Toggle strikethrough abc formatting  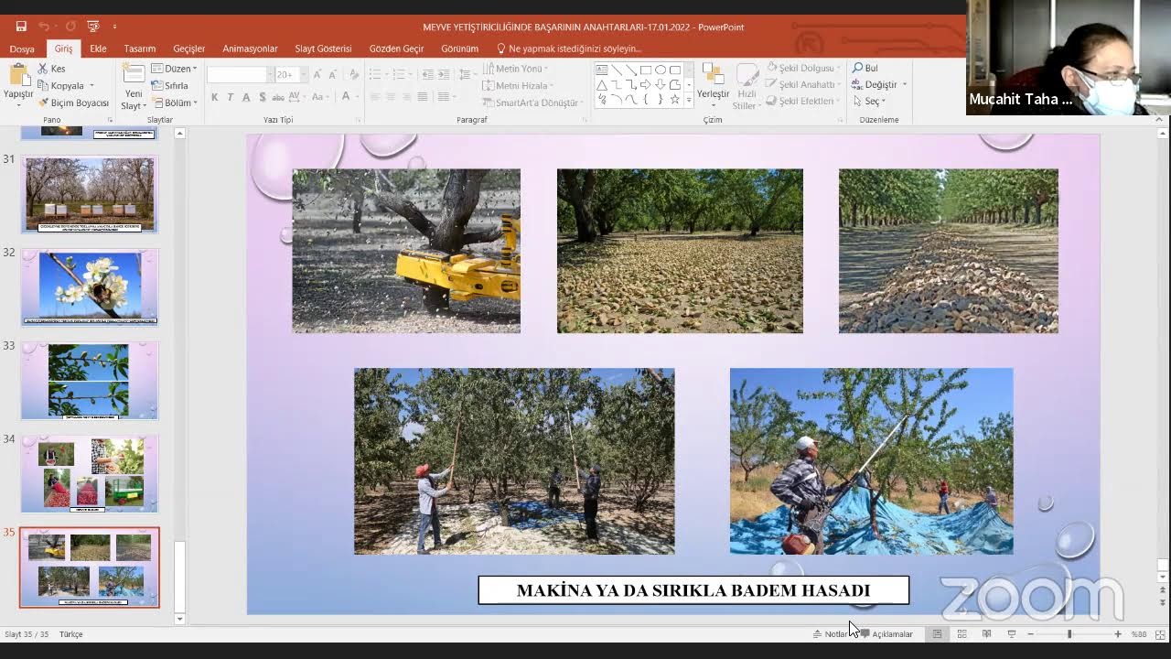(x=279, y=97)
